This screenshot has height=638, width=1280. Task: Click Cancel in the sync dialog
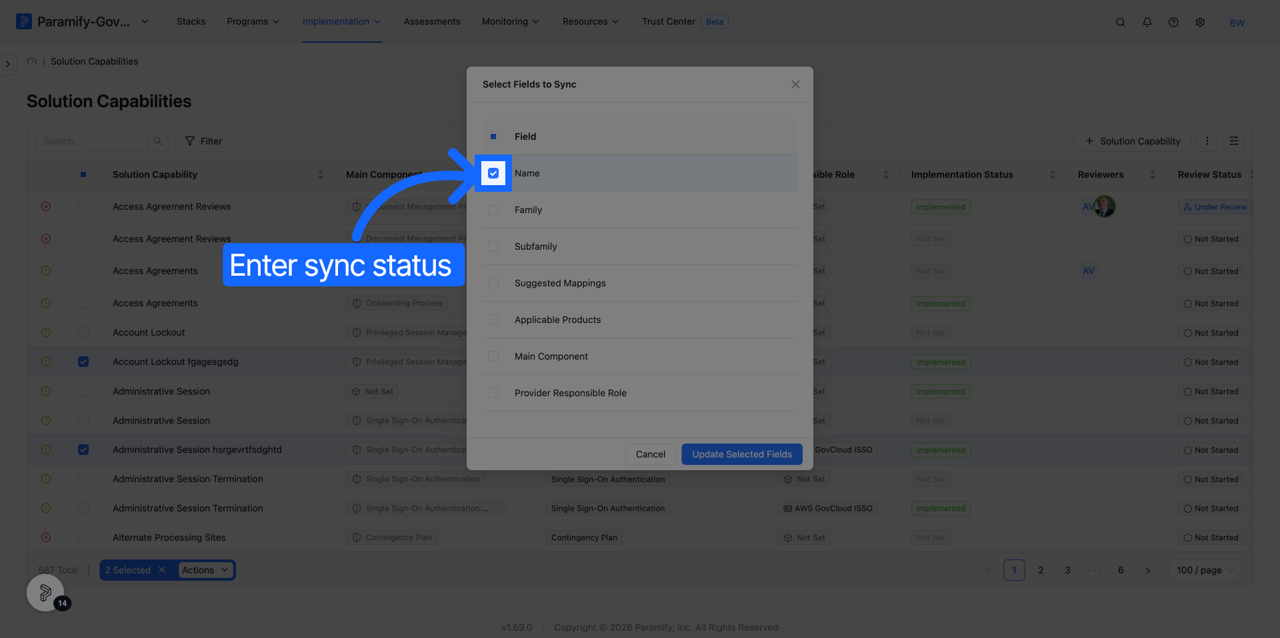click(x=651, y=454)
